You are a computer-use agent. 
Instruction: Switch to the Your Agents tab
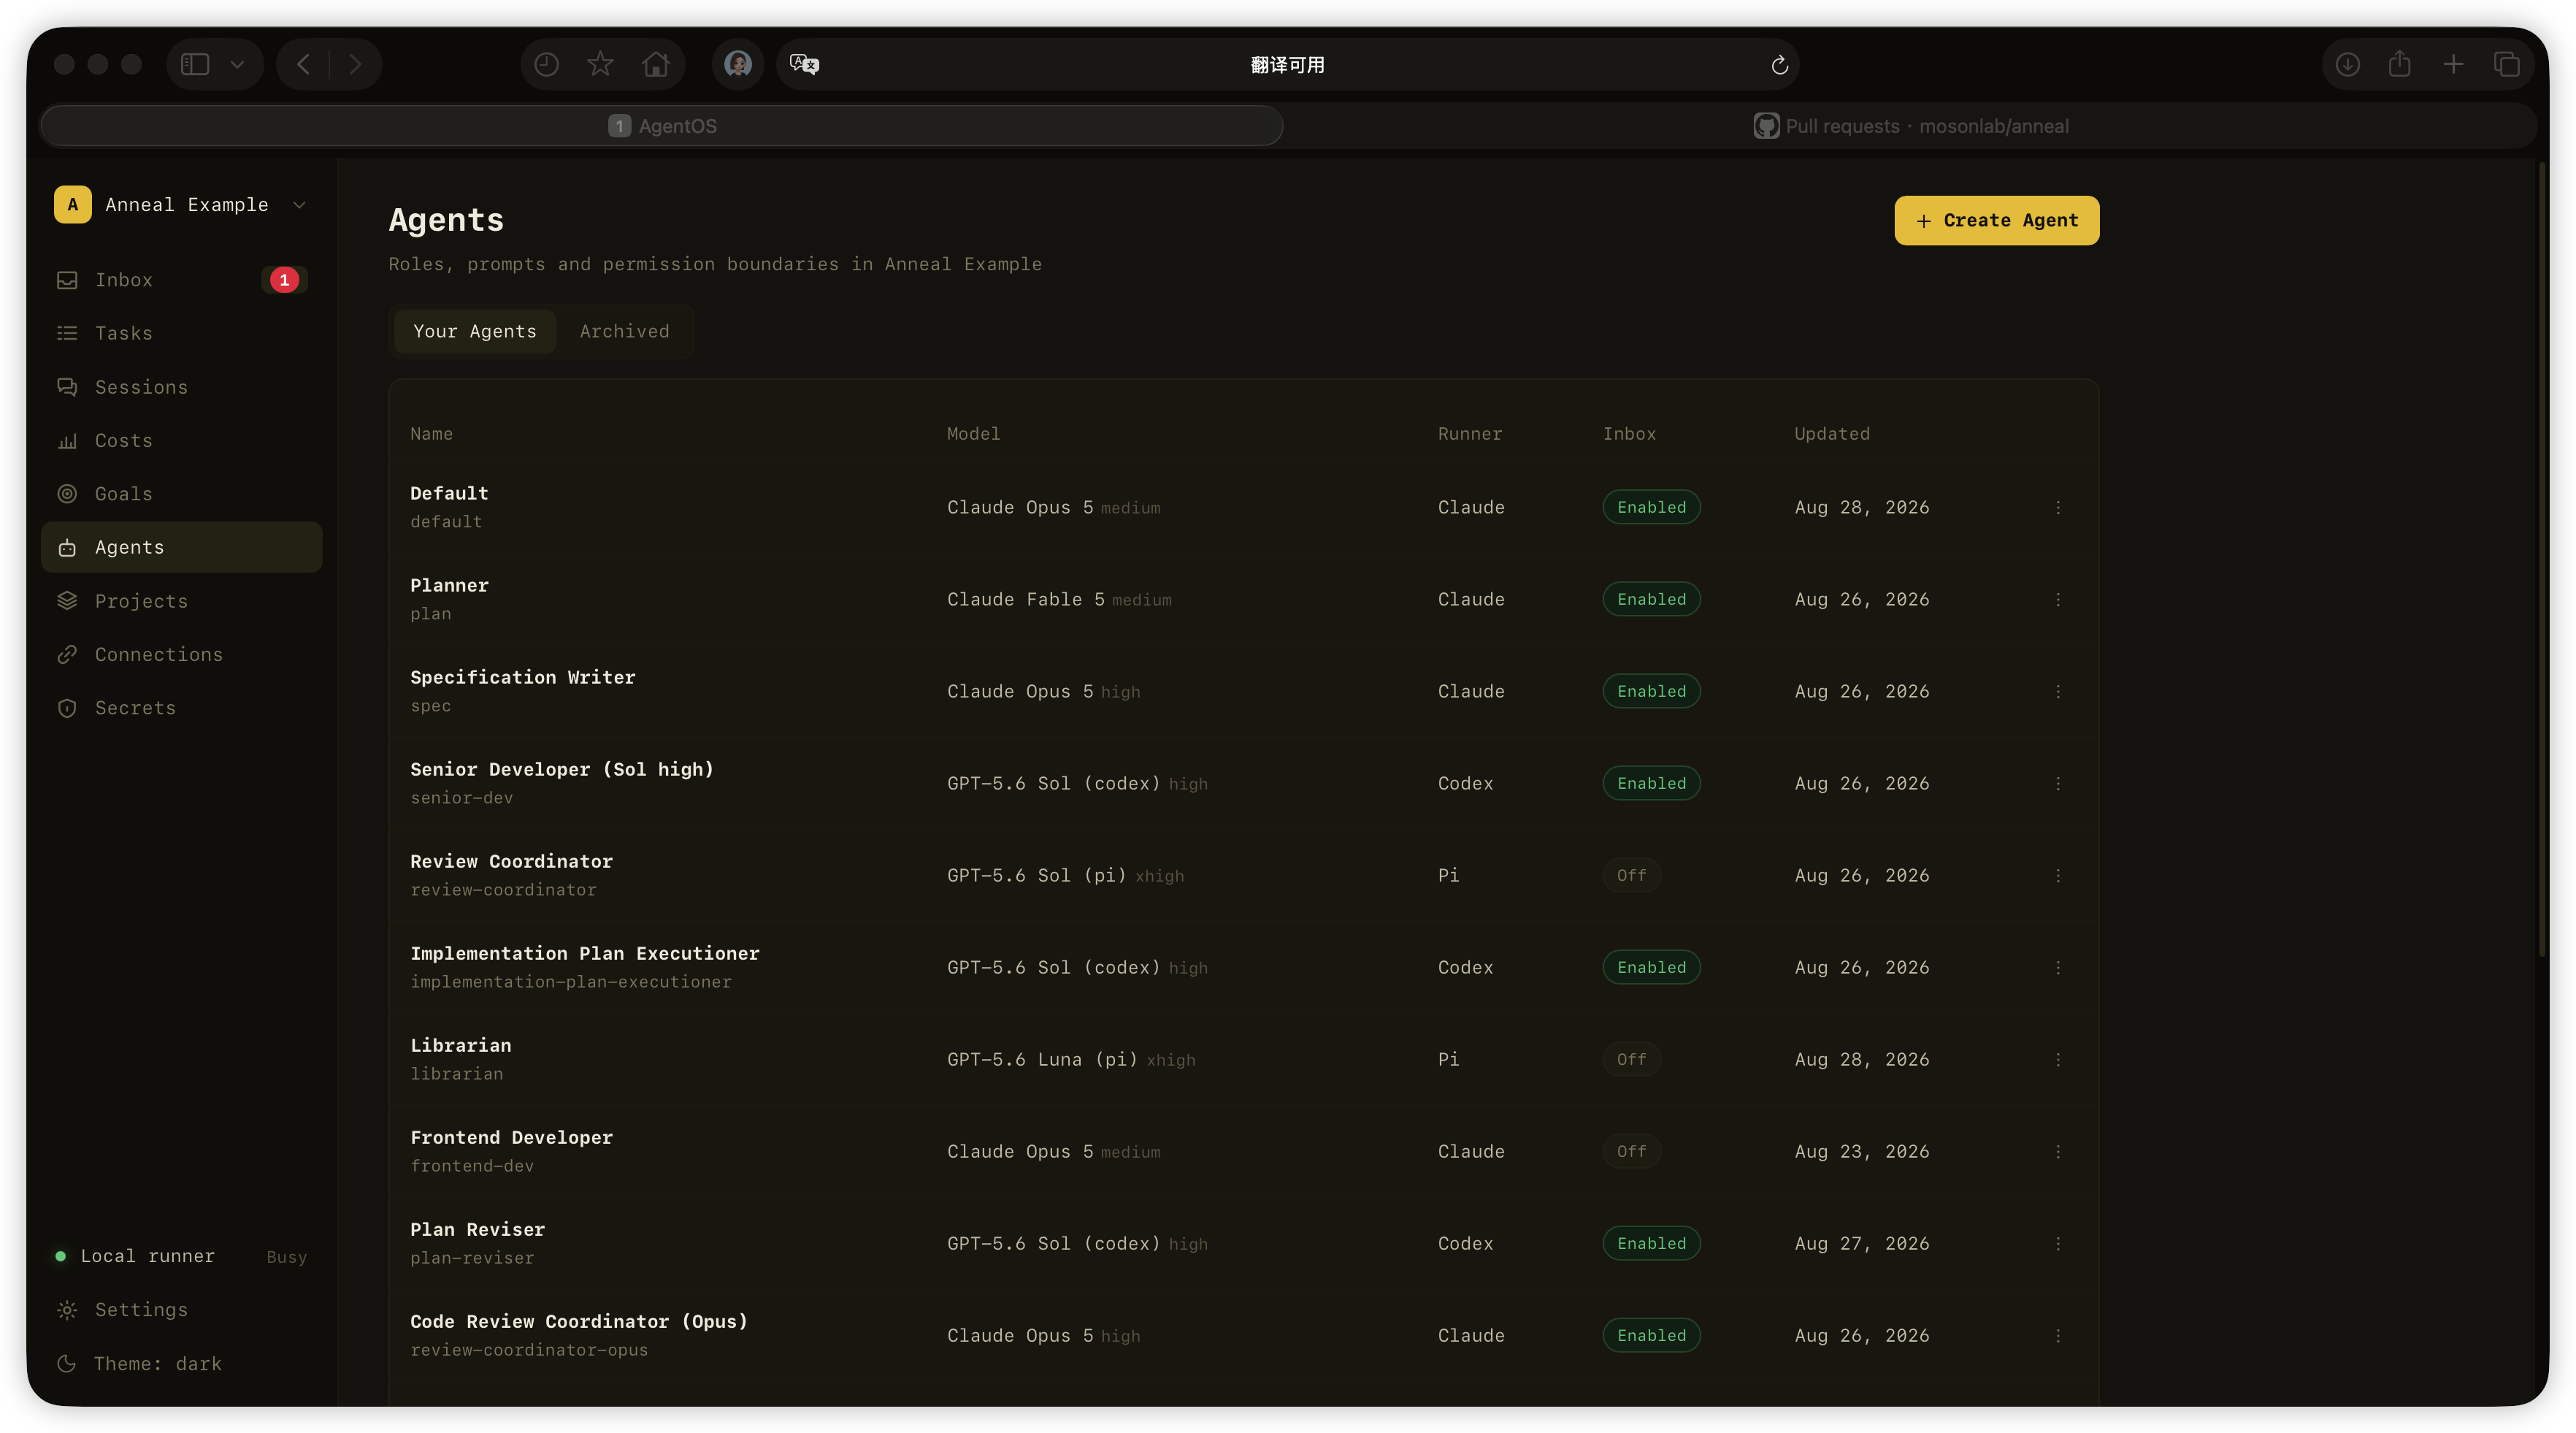(x=475, y=331)
